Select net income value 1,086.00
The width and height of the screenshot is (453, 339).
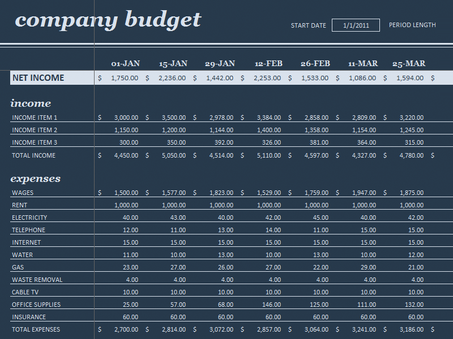click(x=362, y=78)
